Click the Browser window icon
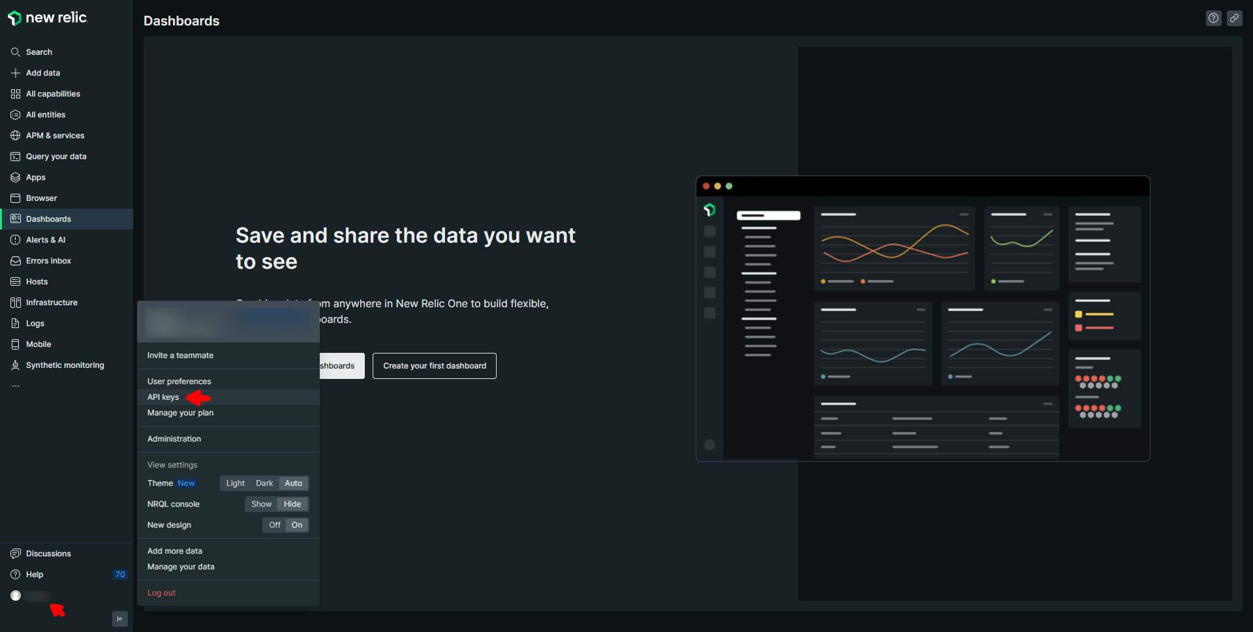1253x632 pixels. 16,198
